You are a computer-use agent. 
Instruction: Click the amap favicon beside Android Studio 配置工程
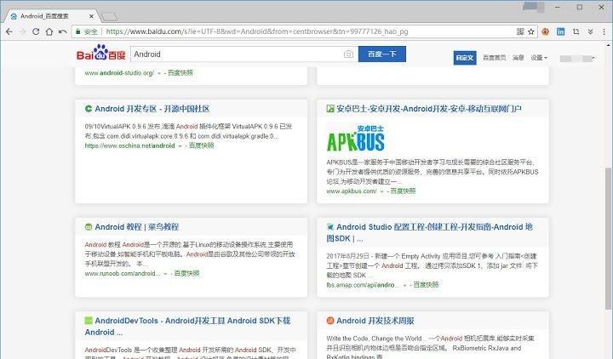pyautogui.click(x=330, y=226)
